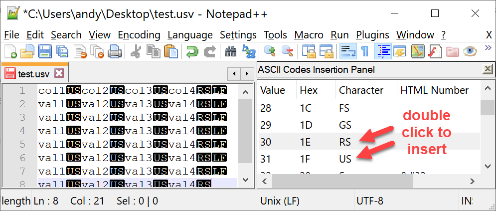Toggle Show All Characters pilcrow button

pos(364,51)
